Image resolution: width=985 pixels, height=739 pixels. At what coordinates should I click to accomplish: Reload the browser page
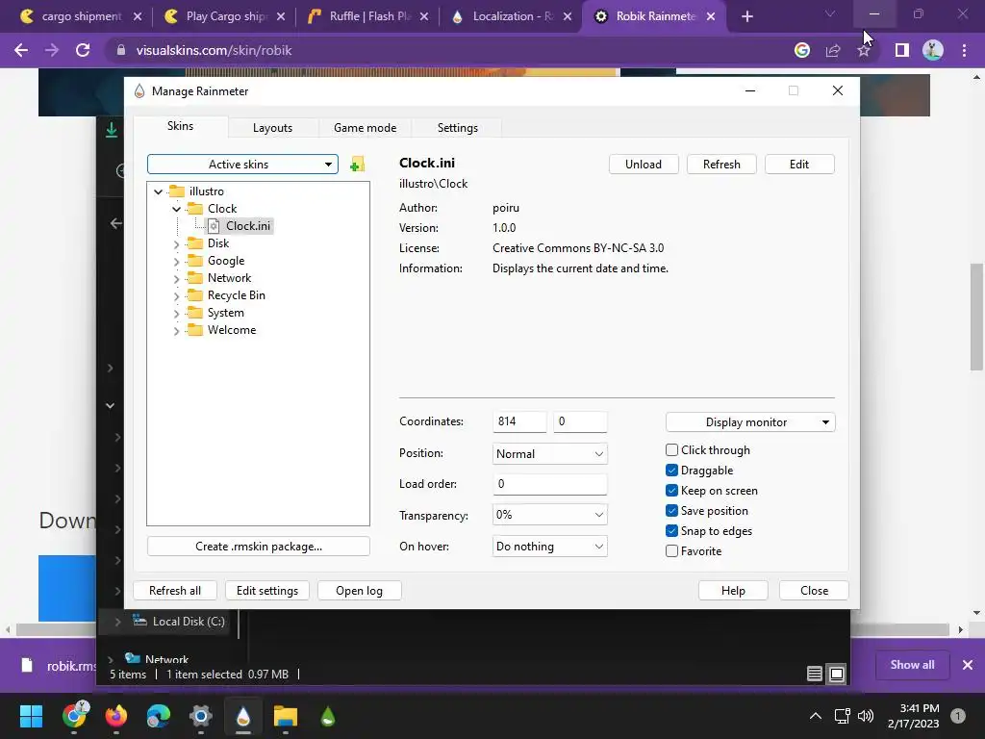[83, 50]
